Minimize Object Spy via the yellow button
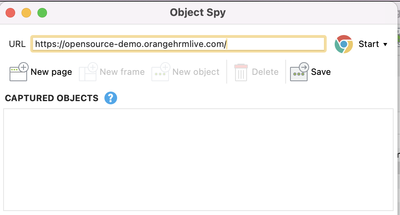 click(x=26, y=13)
